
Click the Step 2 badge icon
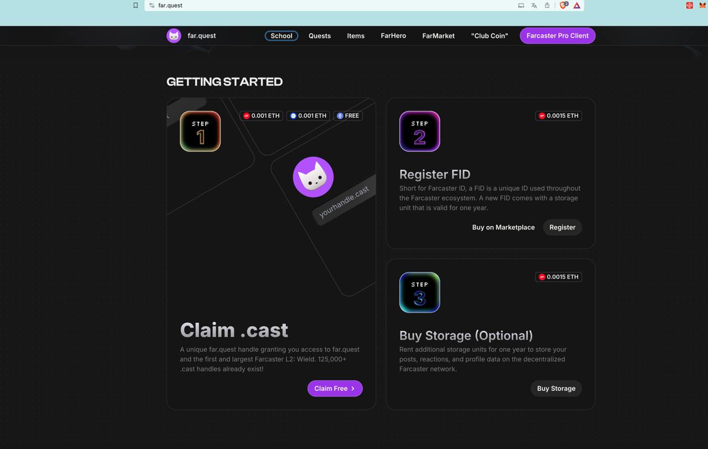pos(420,131)
